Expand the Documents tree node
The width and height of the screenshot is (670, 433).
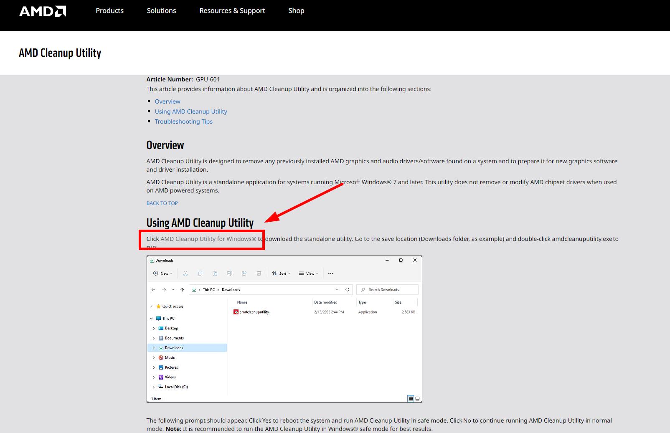154,338
